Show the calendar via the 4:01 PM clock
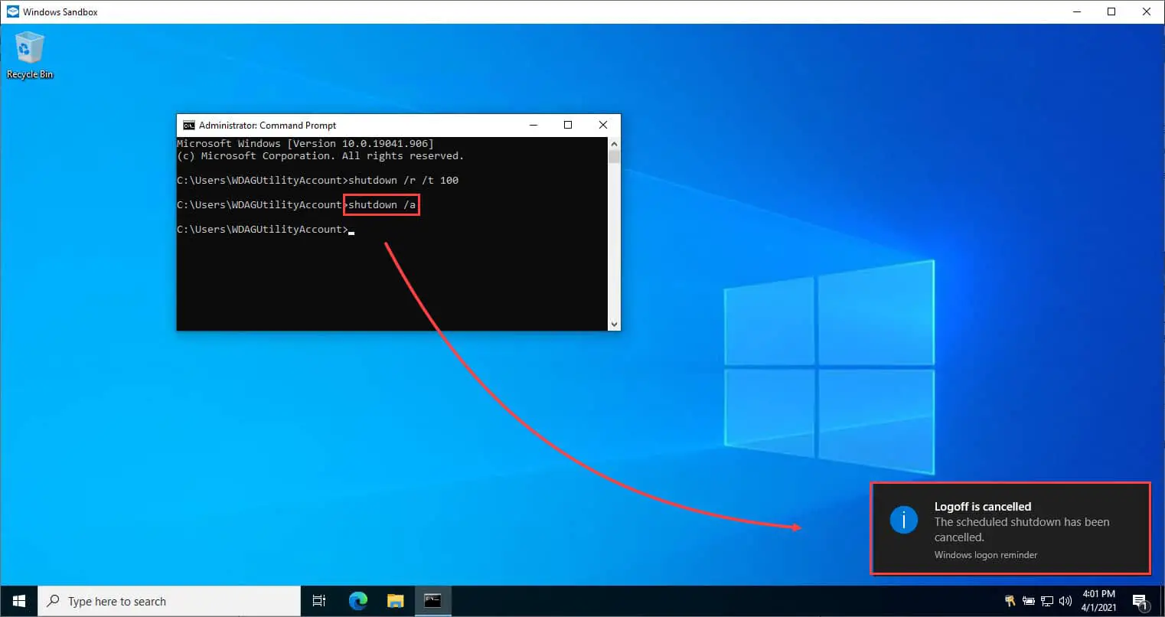The width and height of the screenshot is (1165, 617). tap(1098, 601)
